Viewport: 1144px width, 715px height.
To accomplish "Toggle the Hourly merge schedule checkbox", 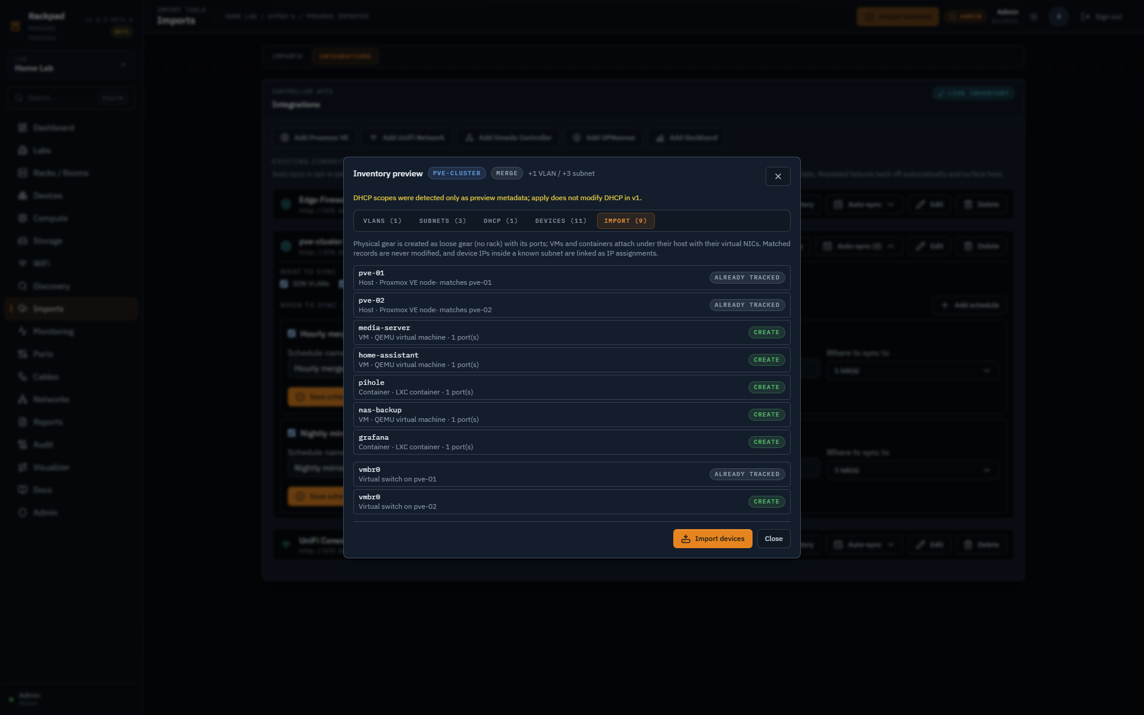I will pyautogui.click(x=292, y=334).
